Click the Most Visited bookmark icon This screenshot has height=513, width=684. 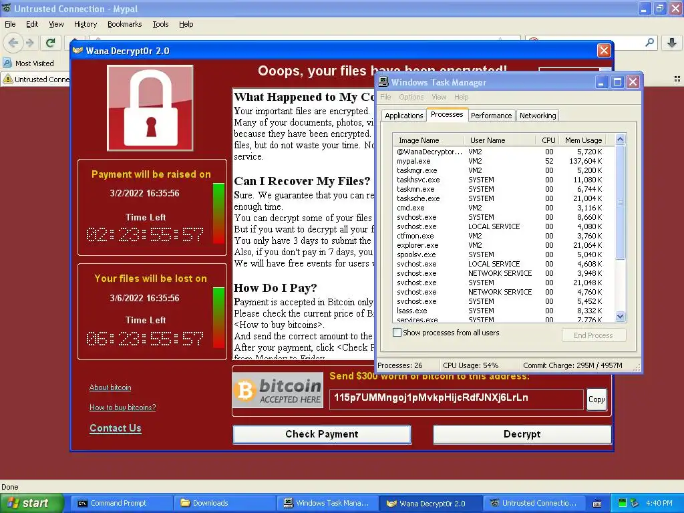point(7,63)
